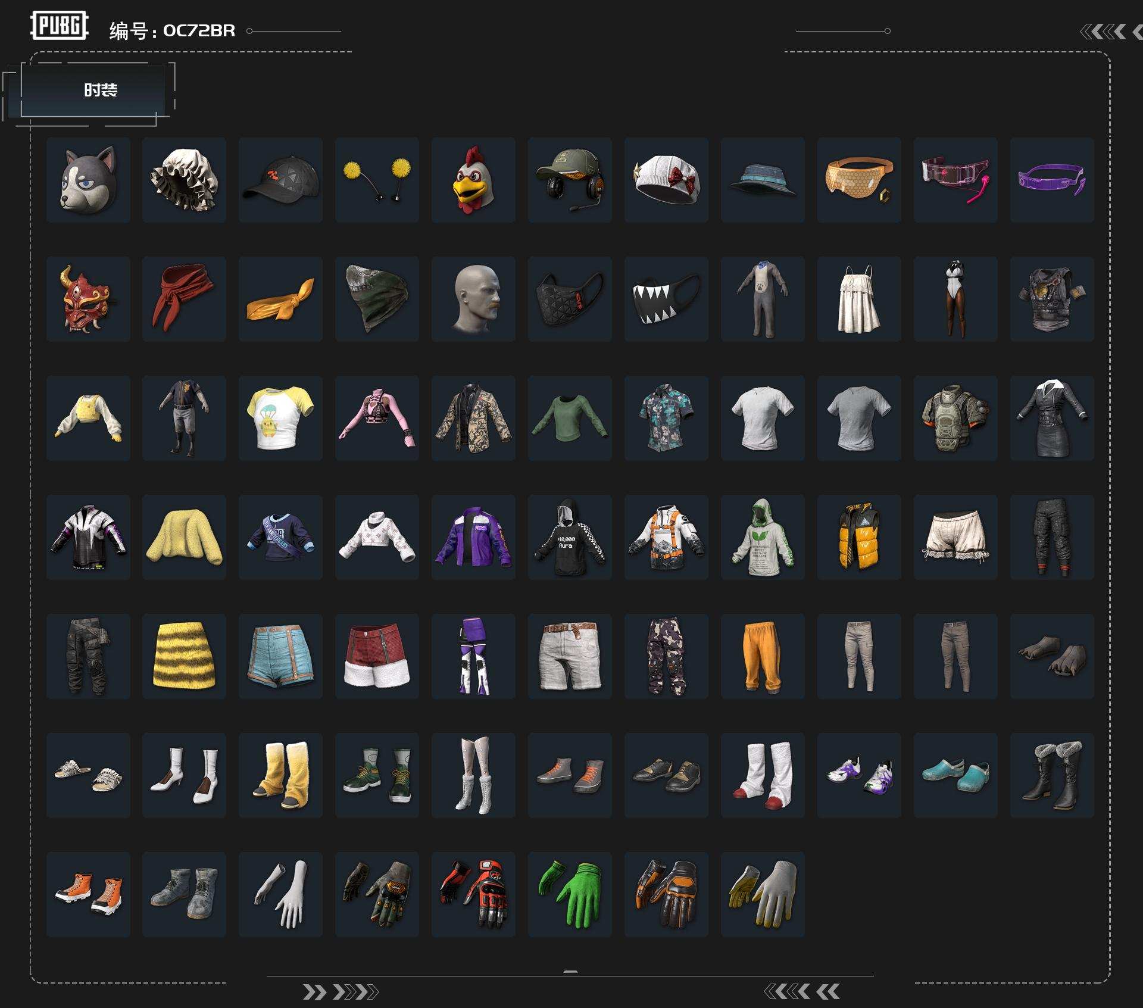The width and height of the screenshot is (1143, 1008).
Task: Select the husky dog head mask
Action: 88,180
